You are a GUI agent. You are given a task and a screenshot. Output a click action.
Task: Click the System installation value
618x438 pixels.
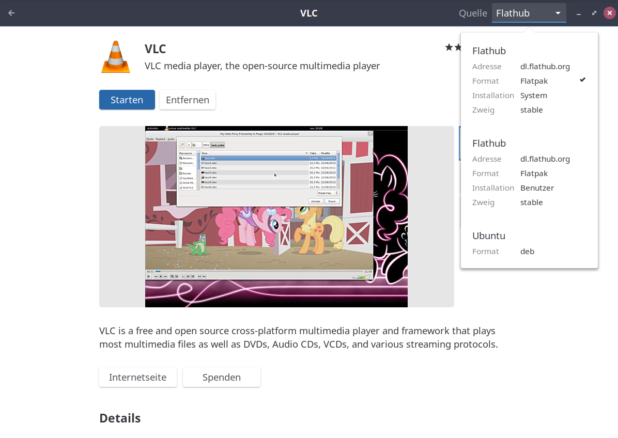click(x=534, y=96)
